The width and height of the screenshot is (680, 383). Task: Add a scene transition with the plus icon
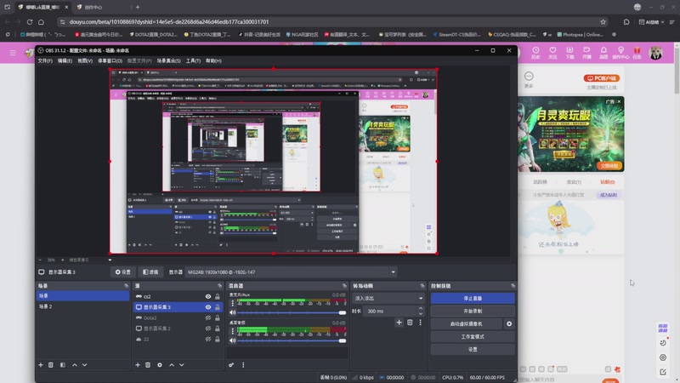399,323
